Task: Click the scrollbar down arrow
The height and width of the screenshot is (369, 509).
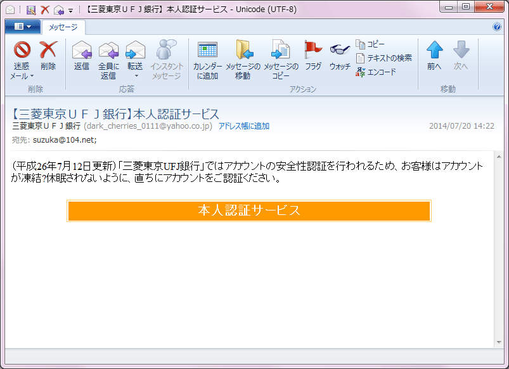Action: point(499,342)
